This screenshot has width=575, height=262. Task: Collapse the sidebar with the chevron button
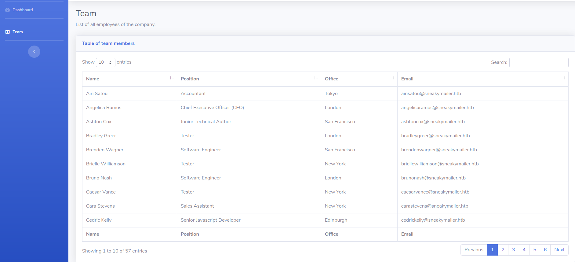click(x=34, y=52)
